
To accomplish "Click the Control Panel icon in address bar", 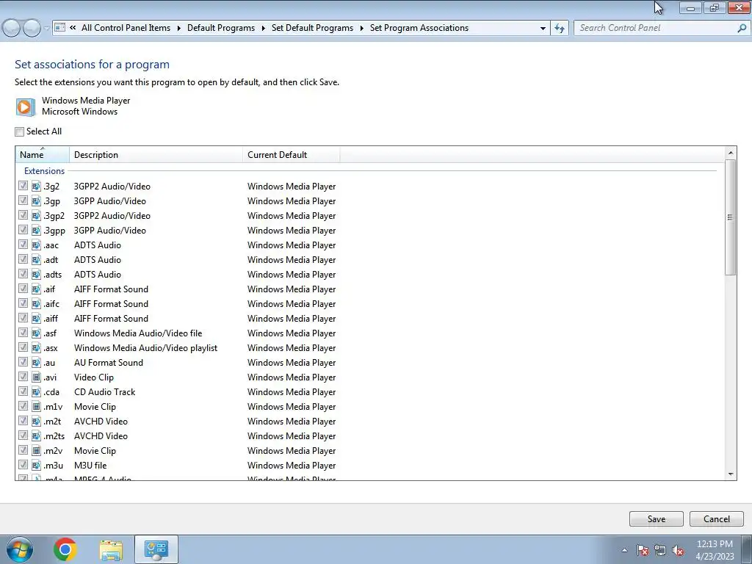I will click(59, 28).
